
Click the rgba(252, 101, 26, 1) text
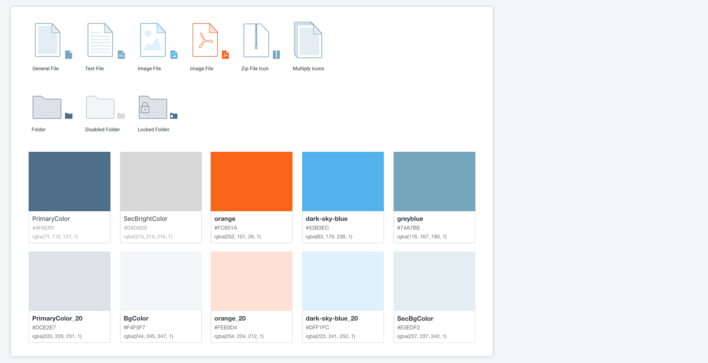tap(237, 237)
